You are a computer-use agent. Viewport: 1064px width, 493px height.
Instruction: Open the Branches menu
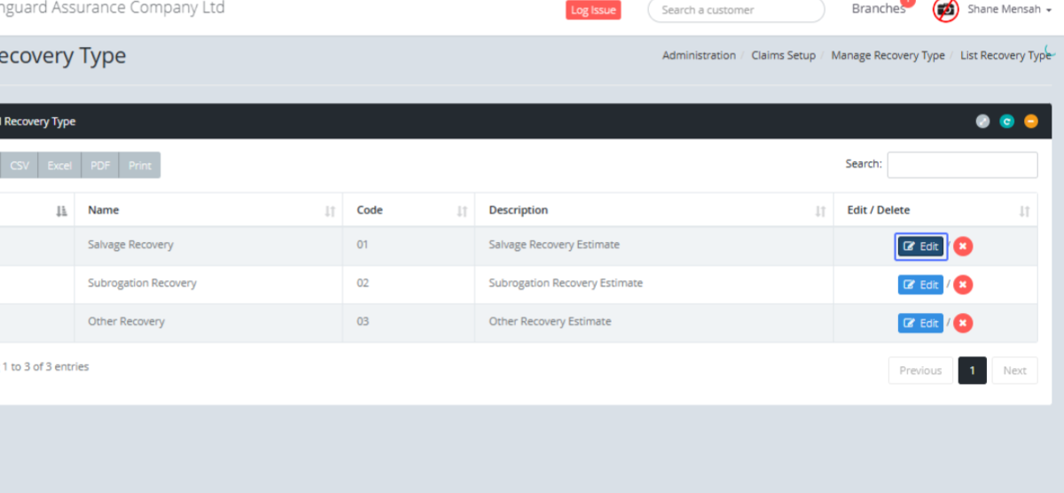(878, 9)
